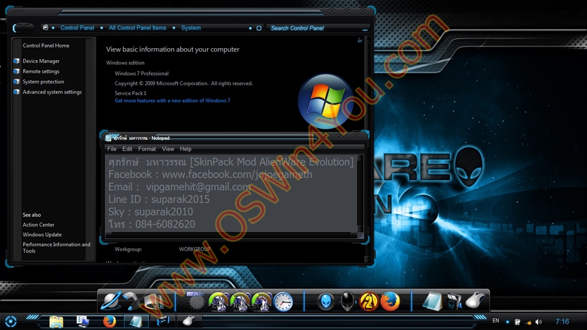The width and height of the screenshot is (587, 330).
Task: Click the CPU gauge gadget in dock
Action: click(218, 302)
